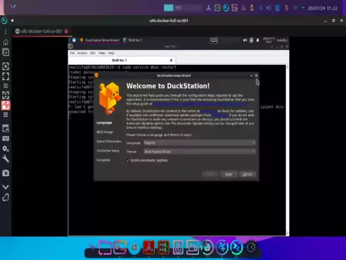The image size is (346, 260).
Task: Expand the chevron in left sidebar
Action: [5, 187]
